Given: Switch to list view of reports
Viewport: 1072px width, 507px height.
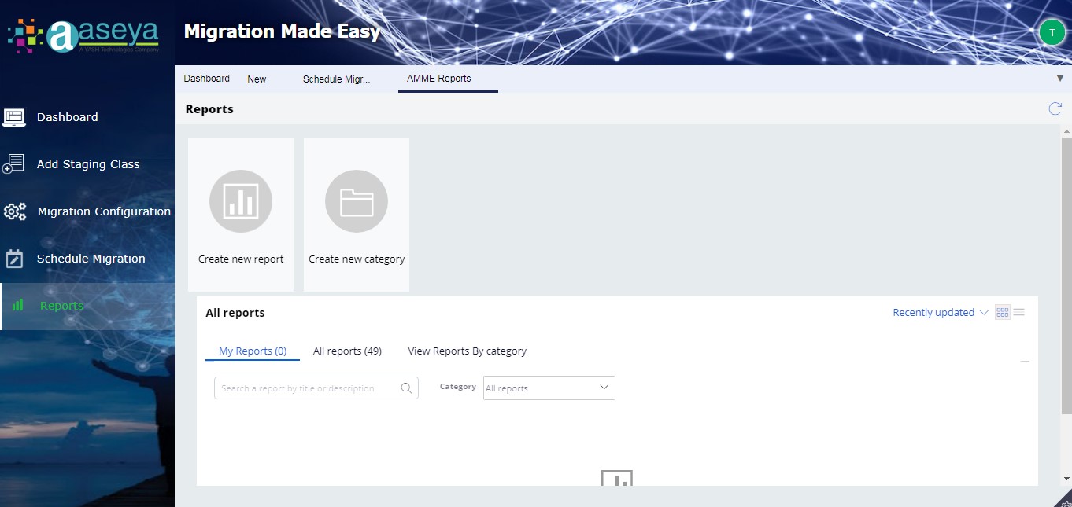Looking at the screenshot, I should coord(1019,312).
